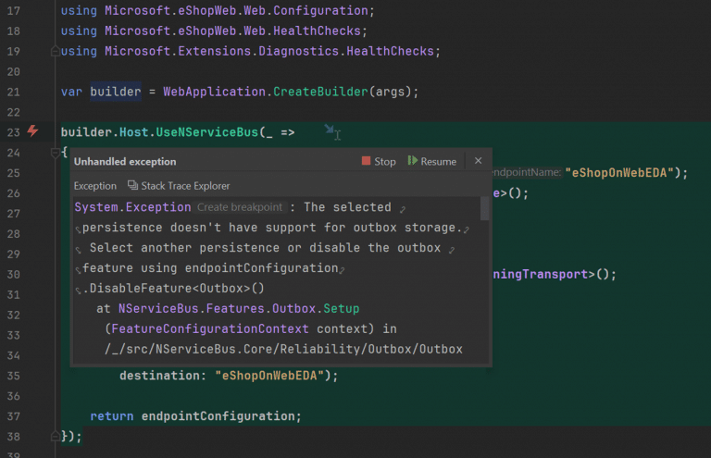Click CreateBuilder method call

[x=320, y=92]
